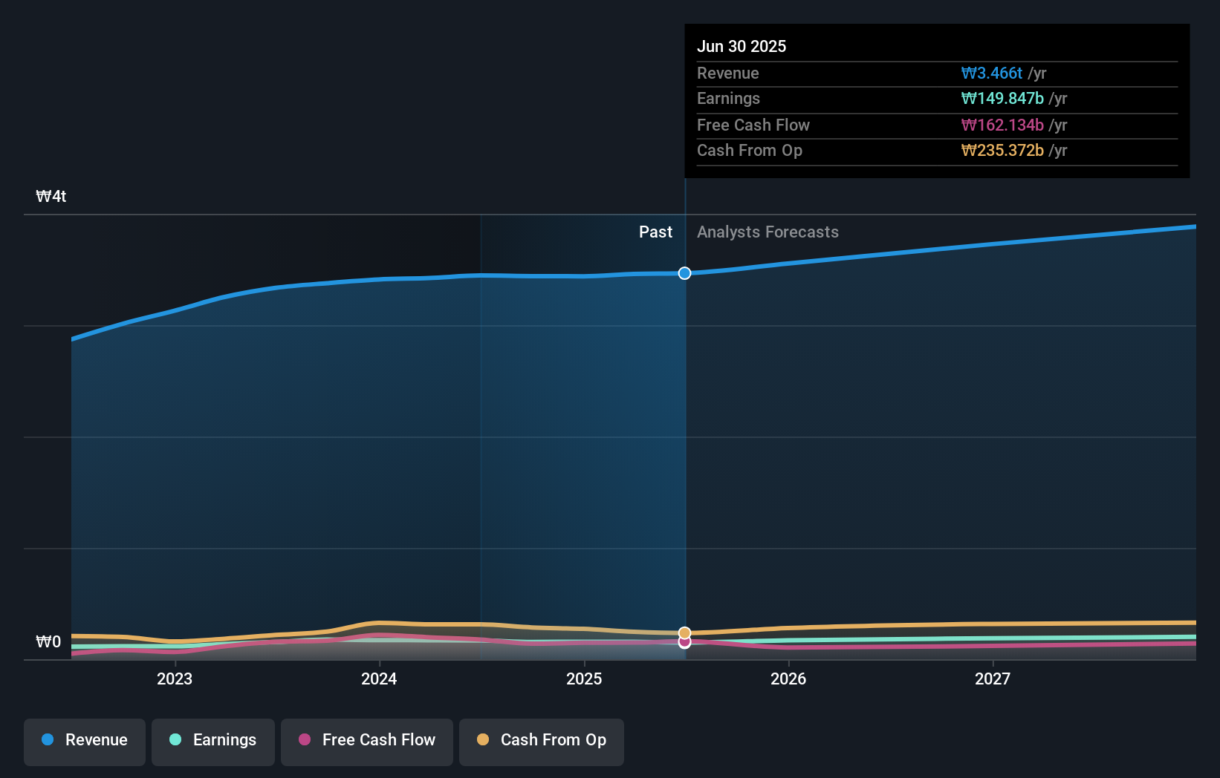Click the yellow Cash From Op marker
1220x778 pixels.
[x=684, y=632]
